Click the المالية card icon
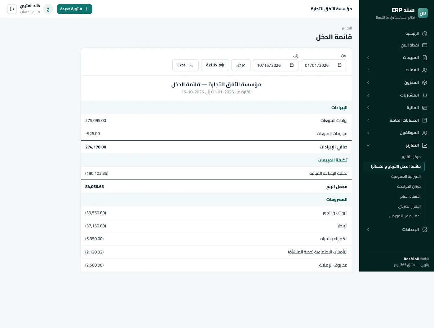The image size is (434, 328). click(425, 108)
